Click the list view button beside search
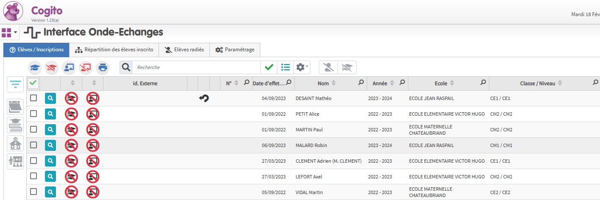Screen dimensions: 600x200 click(285, 67)
